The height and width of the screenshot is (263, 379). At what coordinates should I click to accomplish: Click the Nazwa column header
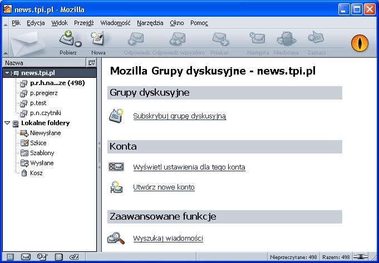[x=45, y=63]
